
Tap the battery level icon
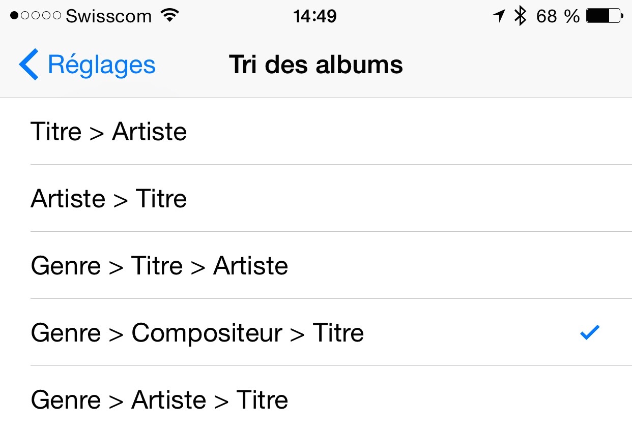pos(605,16)
